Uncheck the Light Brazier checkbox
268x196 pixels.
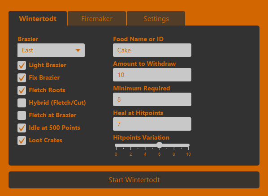tap(22, 65)
